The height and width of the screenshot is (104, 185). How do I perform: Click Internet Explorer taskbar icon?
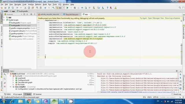[x=12, y=101]
